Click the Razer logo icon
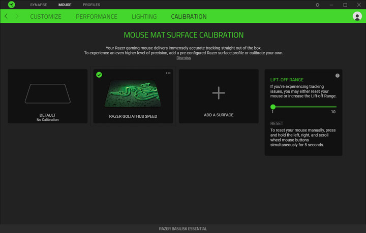The height and width of the screenshot is (233, 366). pyautogui.click(x=11, y=5)
